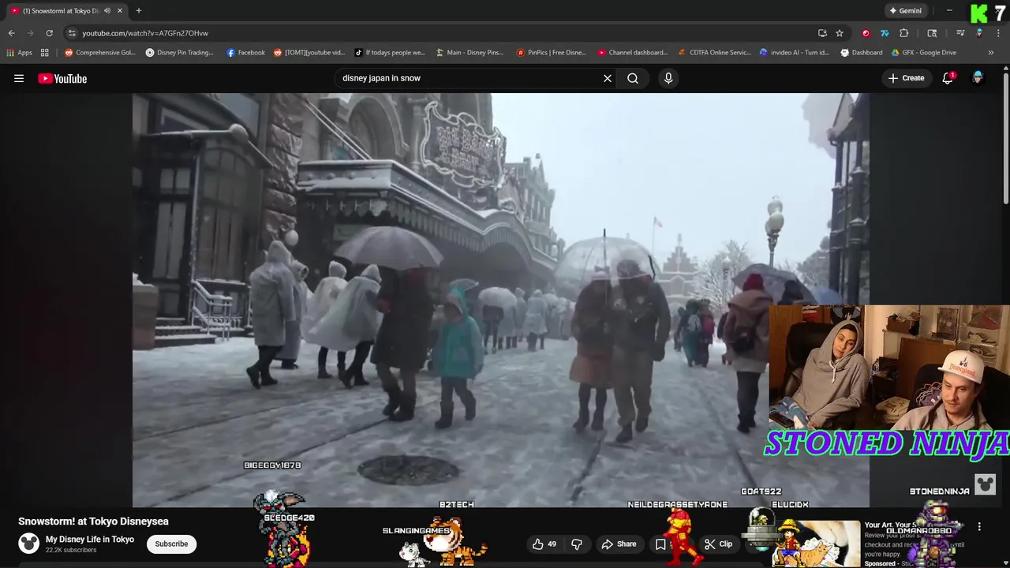
Task: Open the Create menu
Action: pos(906,78)
